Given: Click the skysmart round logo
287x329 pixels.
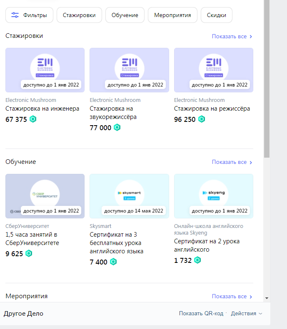Looking at the screenshot, I should pos(130,193).
